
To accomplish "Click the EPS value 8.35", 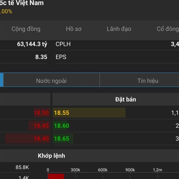I will pos(41,57).
